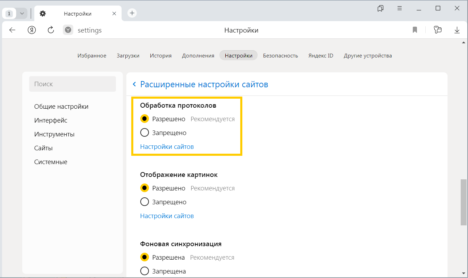468x278 pixels.
Task: Open Настройки сайтов link under Обработка протоколов
Action: (x=167, y=146)
